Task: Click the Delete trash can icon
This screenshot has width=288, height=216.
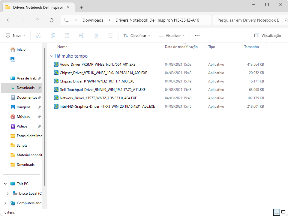Action: pos(110,35)
